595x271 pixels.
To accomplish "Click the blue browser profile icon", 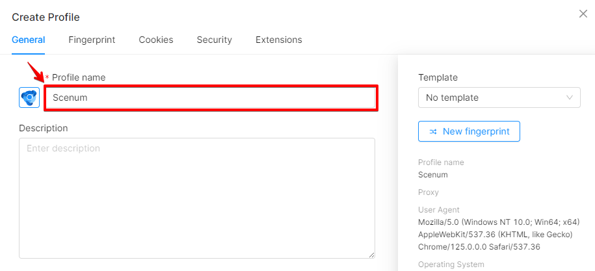I will pyautogui.click(x=29, y=97).
